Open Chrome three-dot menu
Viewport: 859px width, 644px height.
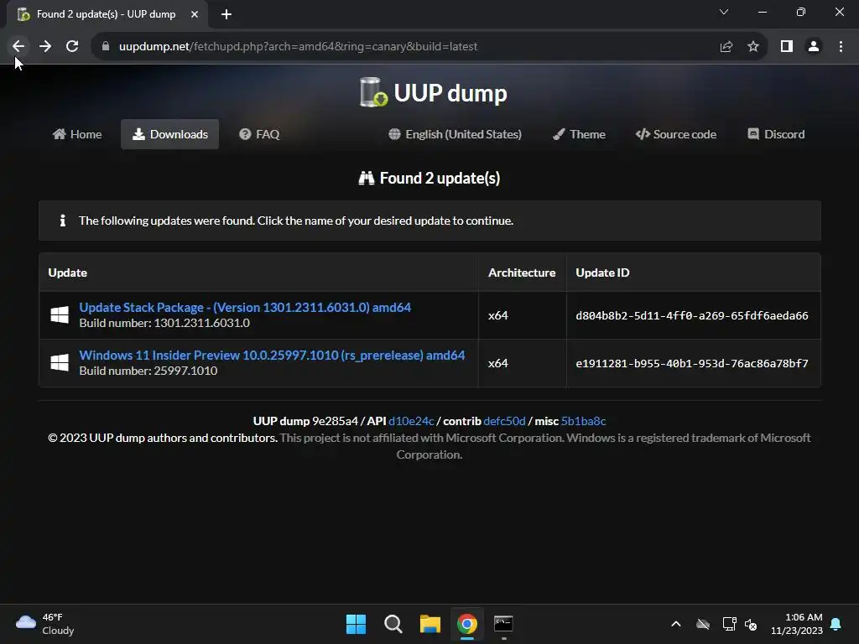841,47
